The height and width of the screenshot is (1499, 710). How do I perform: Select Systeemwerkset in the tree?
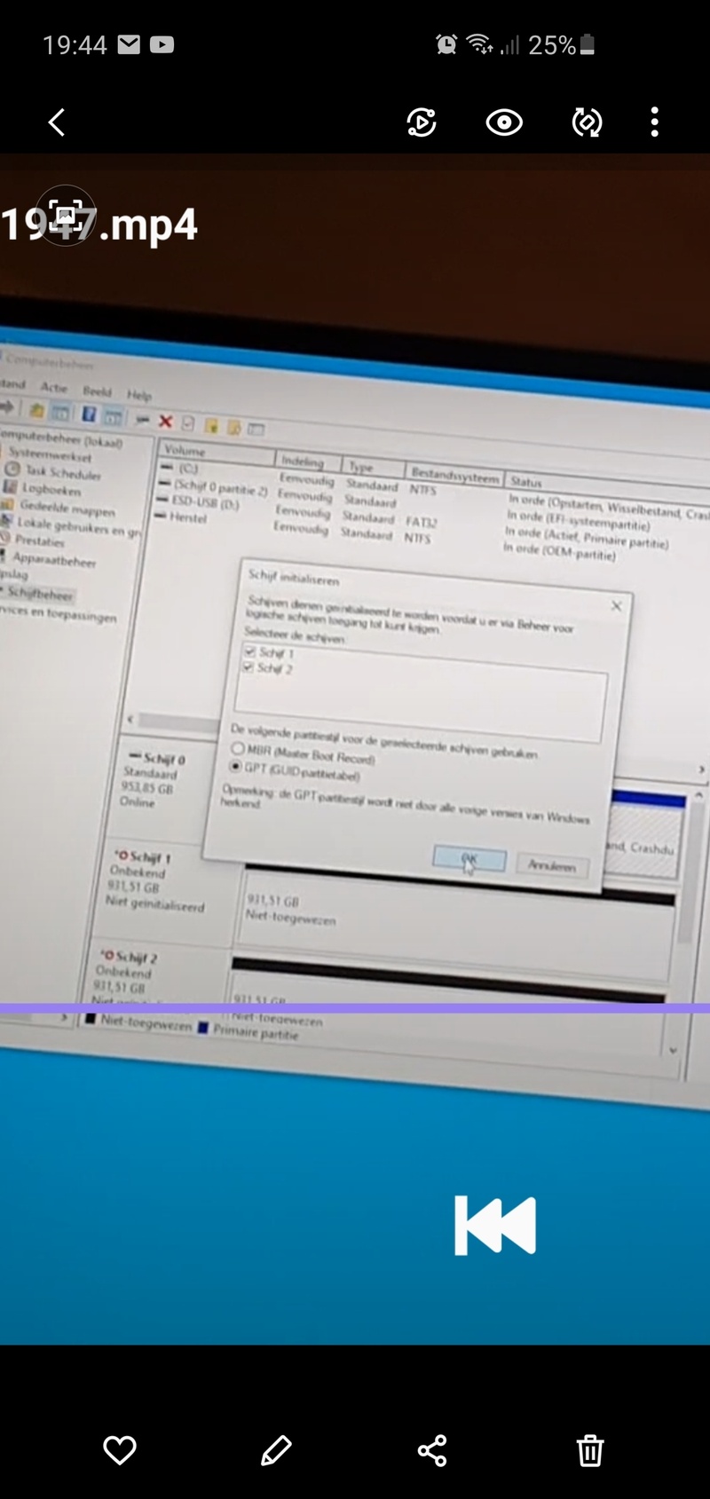point(51,455)
